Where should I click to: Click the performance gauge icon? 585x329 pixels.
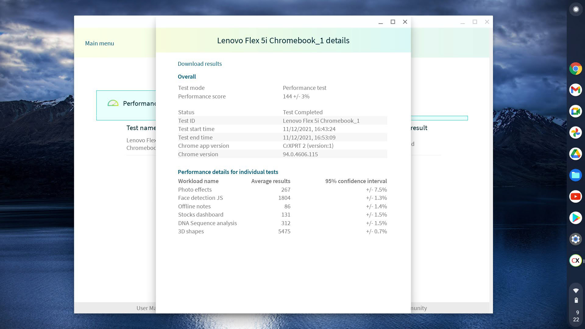point(113,104)
